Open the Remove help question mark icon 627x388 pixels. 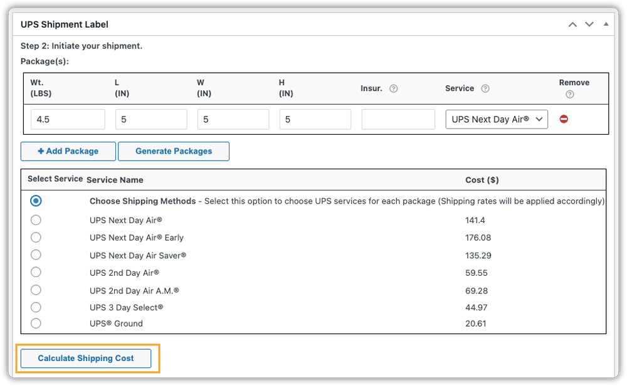pos(570,94)
